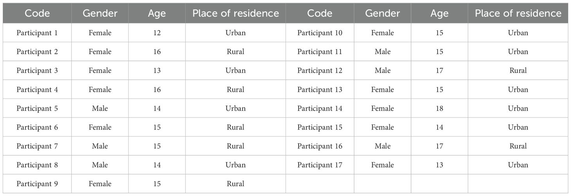Click Participant 11's Male gender cell

382,52
